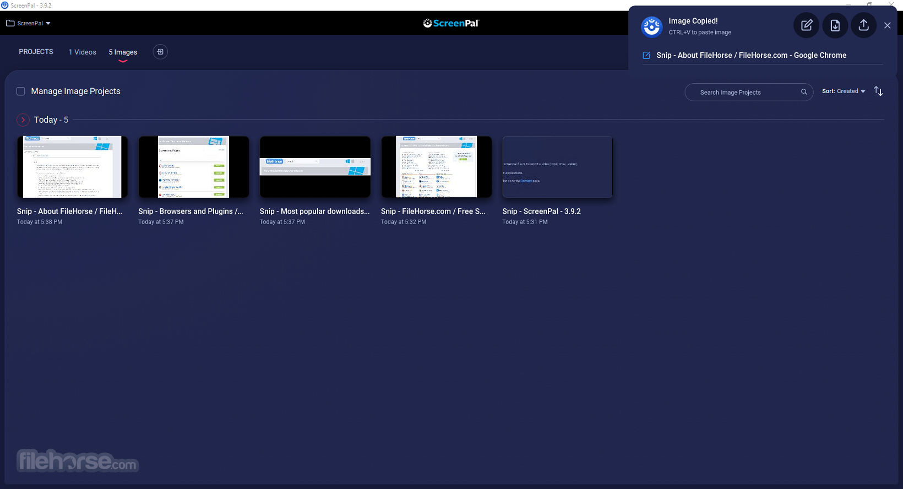Open the edit image button in notification
This screenshot has width=903, height=489.
(806, 25)
